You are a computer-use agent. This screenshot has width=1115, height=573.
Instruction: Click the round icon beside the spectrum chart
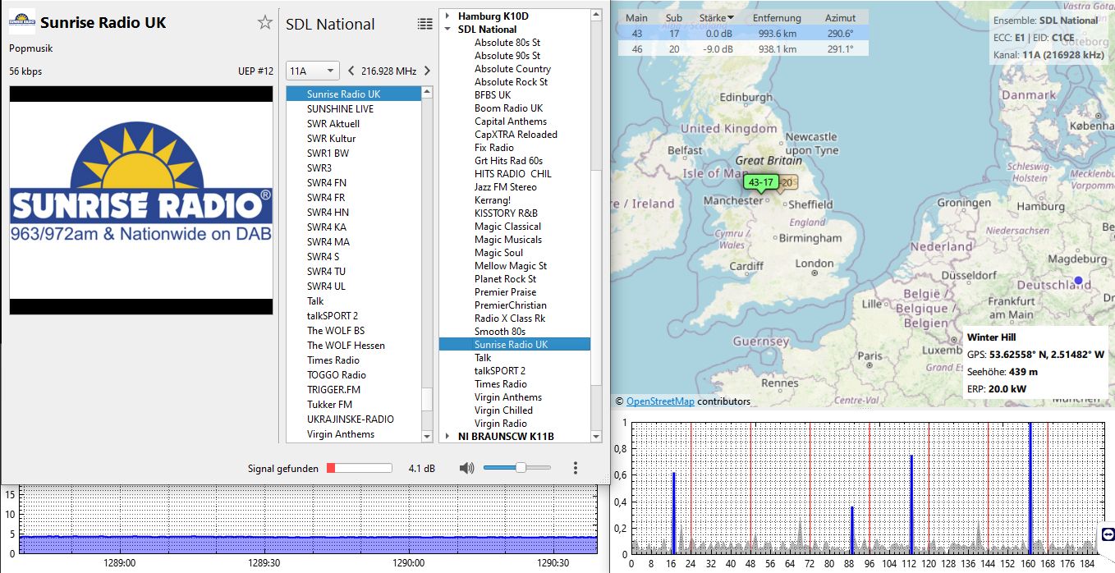click(x=1107, y=534)
